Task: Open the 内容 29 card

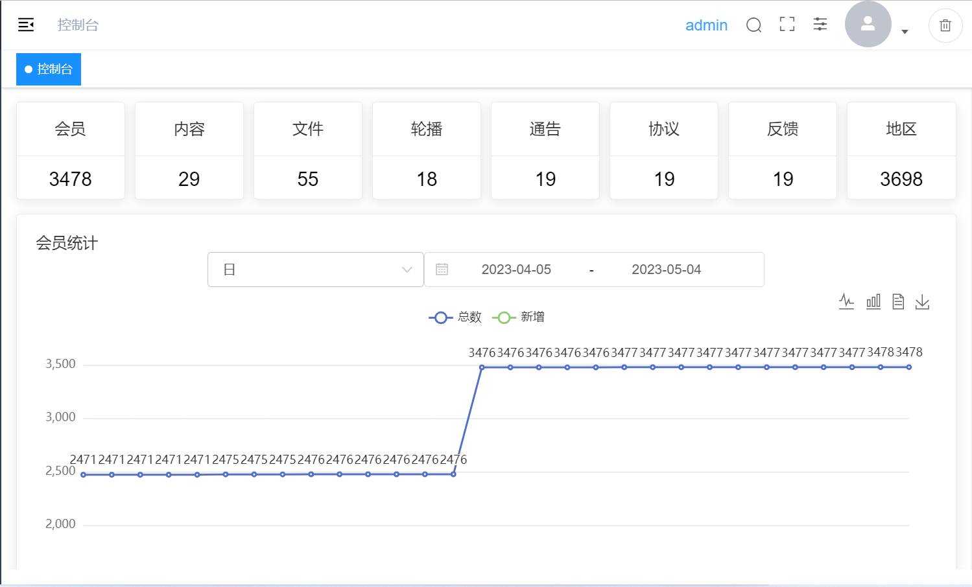Action: coord(189,150)
